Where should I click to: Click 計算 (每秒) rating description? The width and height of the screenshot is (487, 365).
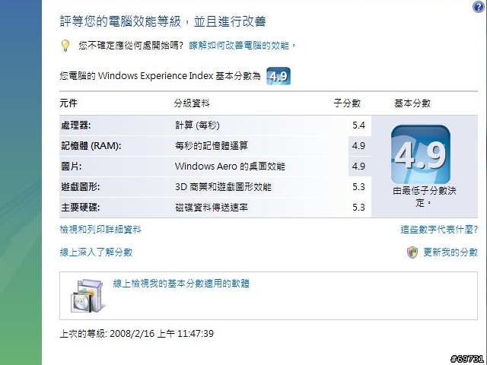(197, 125)
